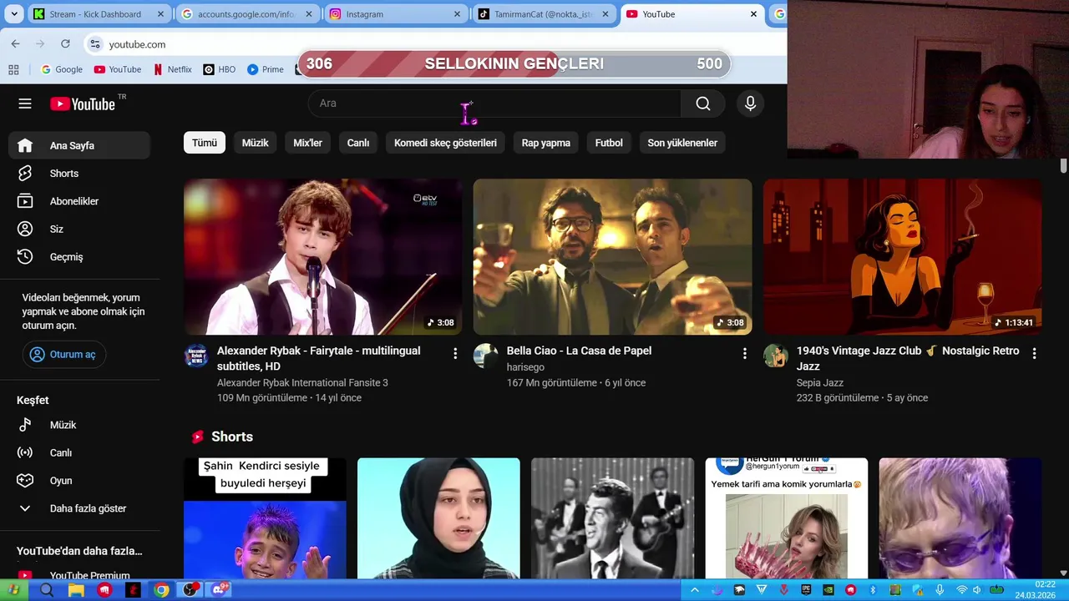Open Müzik under Keşfet

click(x=79, y=425)
